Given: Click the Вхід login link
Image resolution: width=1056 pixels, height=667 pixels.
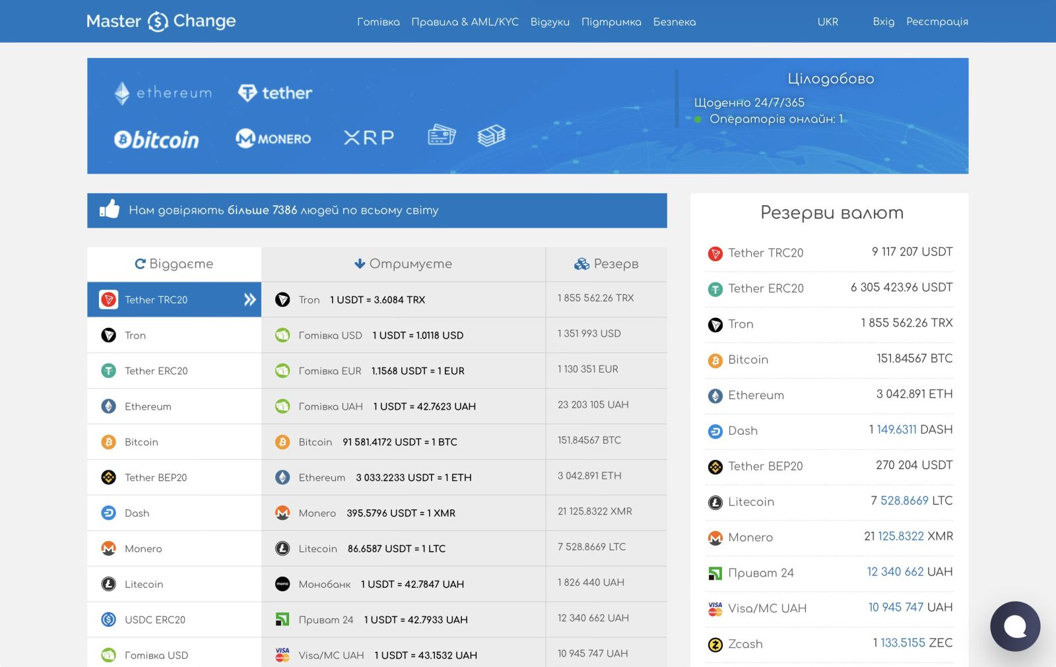Looking at the screenshot, I should coord(883,22).
